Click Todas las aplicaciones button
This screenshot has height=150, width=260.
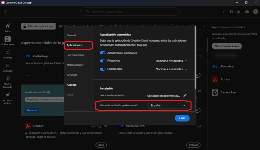point(38,26)
